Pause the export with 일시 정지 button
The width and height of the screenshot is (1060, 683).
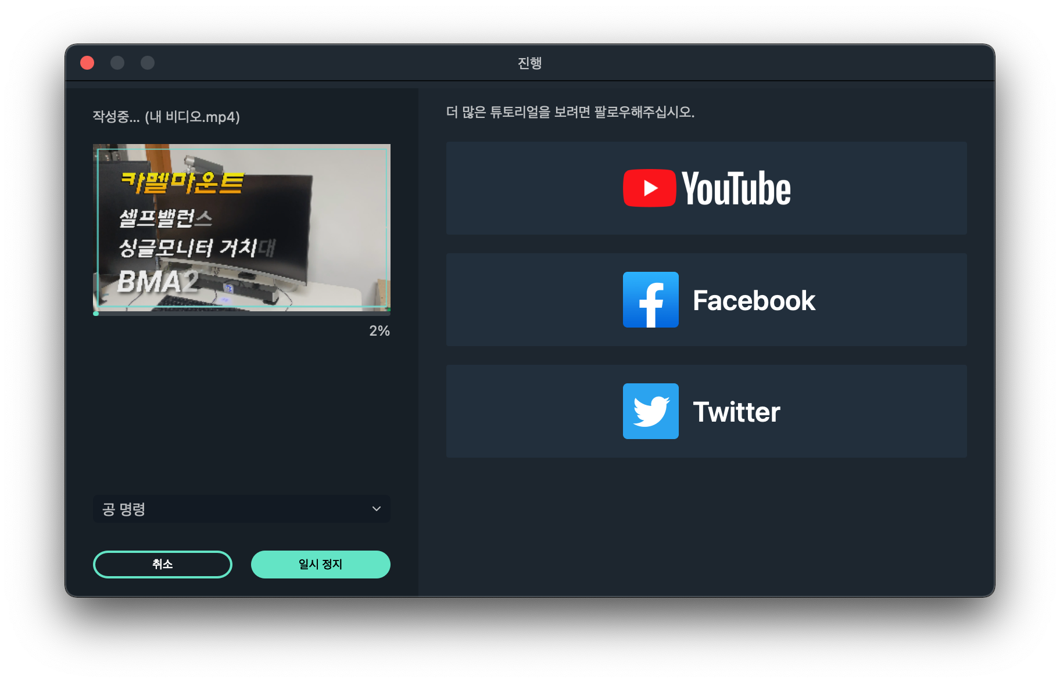point(321,565)
